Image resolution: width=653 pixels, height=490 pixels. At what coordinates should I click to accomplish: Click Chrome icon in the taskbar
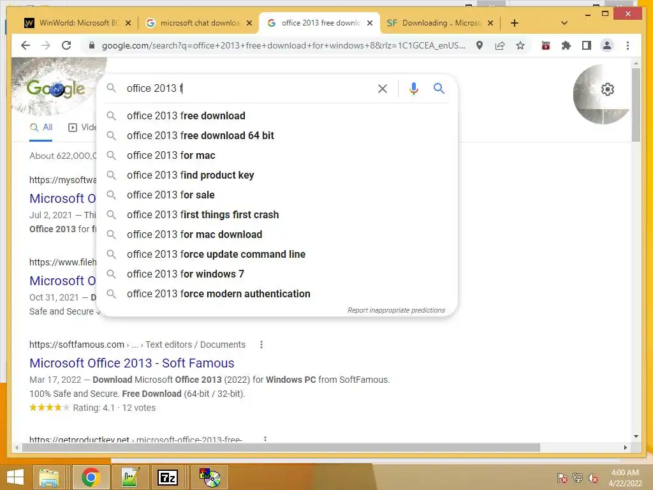pyautogui.click(x=91, y=477)
